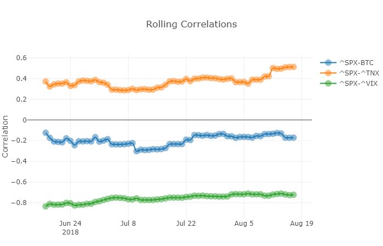Click the Aug 19 x-axis tick label
The width and height of the screenshot is (383, 246).
pyautogui.click(x=301, y=223)
